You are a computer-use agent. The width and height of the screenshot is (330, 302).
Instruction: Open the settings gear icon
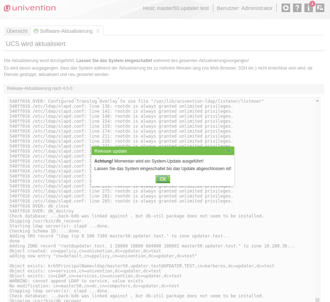click(286, 8)
